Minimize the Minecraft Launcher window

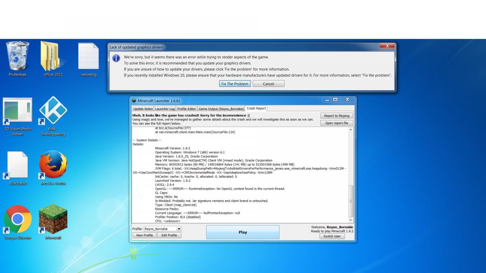pos(326,99)
